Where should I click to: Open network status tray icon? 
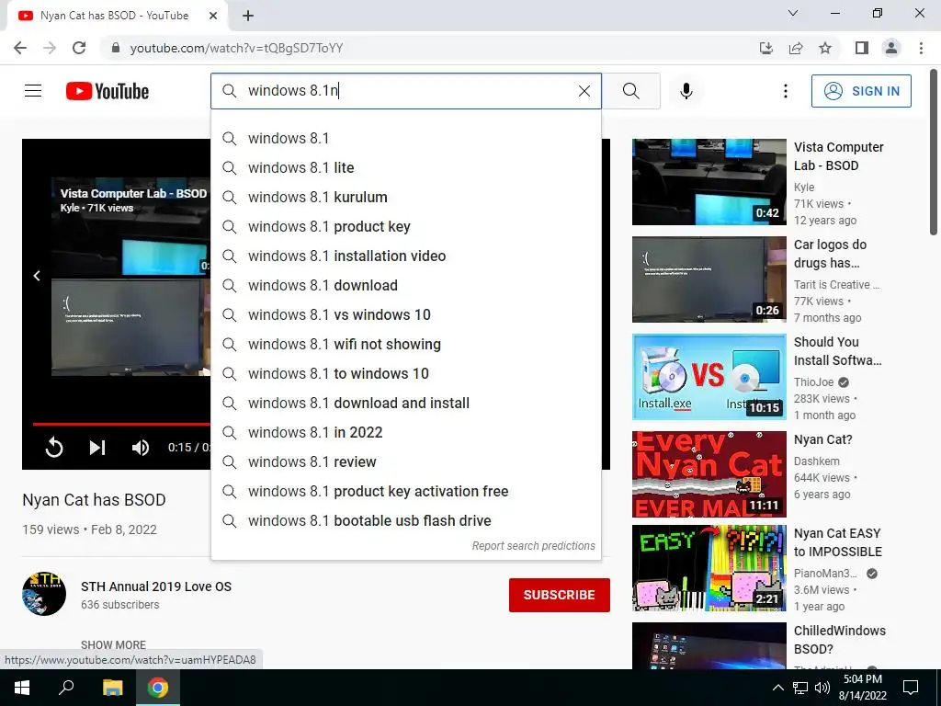[800, 688]
